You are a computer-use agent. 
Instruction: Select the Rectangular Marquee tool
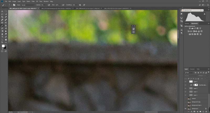tap(6, 11)
